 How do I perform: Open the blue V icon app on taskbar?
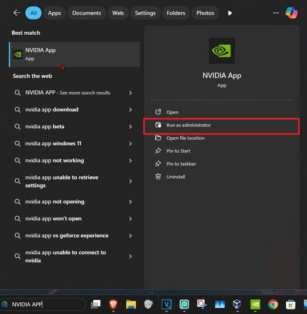[x=167, y=304]
